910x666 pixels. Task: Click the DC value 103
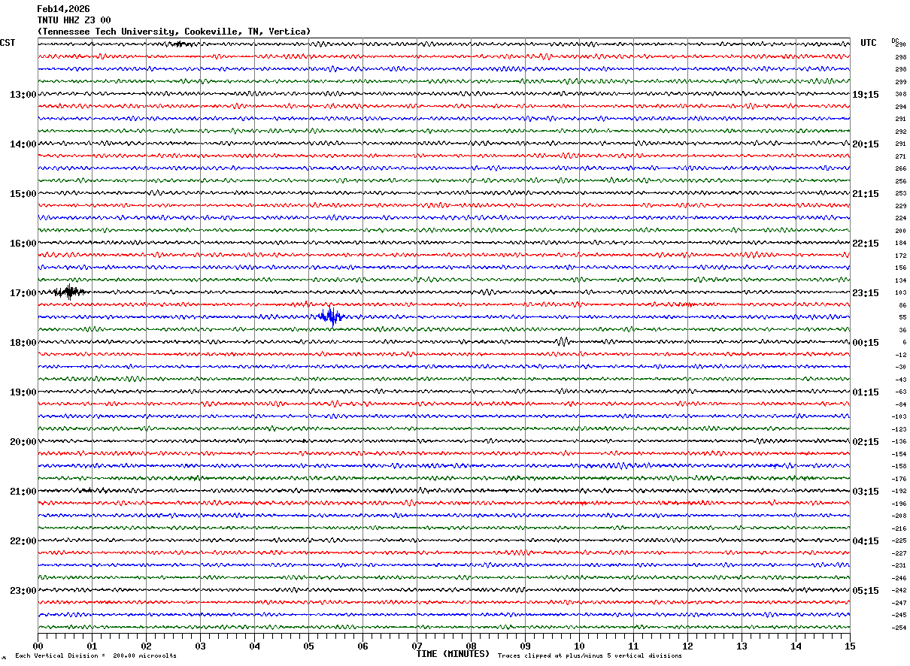[900, 292]
